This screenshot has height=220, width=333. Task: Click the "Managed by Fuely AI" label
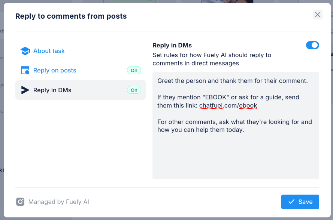tap(58, 202)
